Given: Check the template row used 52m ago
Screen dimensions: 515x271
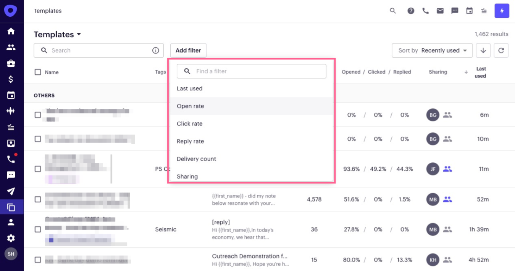Looking at the screenshot, I should [38, 199].
